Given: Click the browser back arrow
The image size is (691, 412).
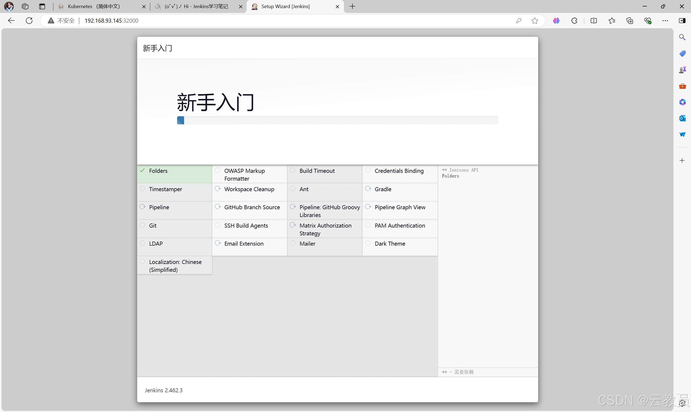Looking at the screenshot, I should (x=11, y=20).
